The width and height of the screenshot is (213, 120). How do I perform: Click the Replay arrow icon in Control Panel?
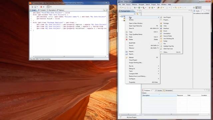(x=44, y=7)
